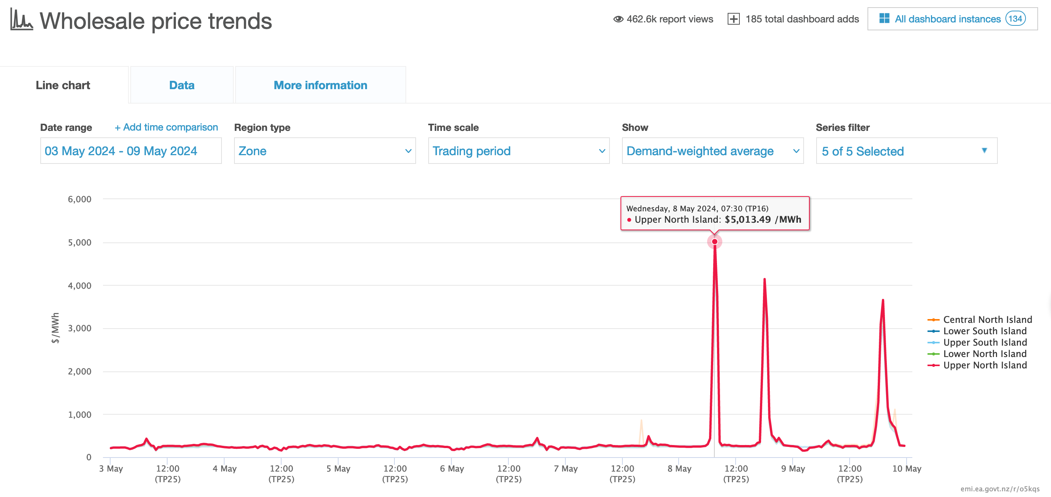Open the More information tab
Image resolution: width=1051 pixels, height=497 pixels.
pyautogui.click(x=320, y=85)
